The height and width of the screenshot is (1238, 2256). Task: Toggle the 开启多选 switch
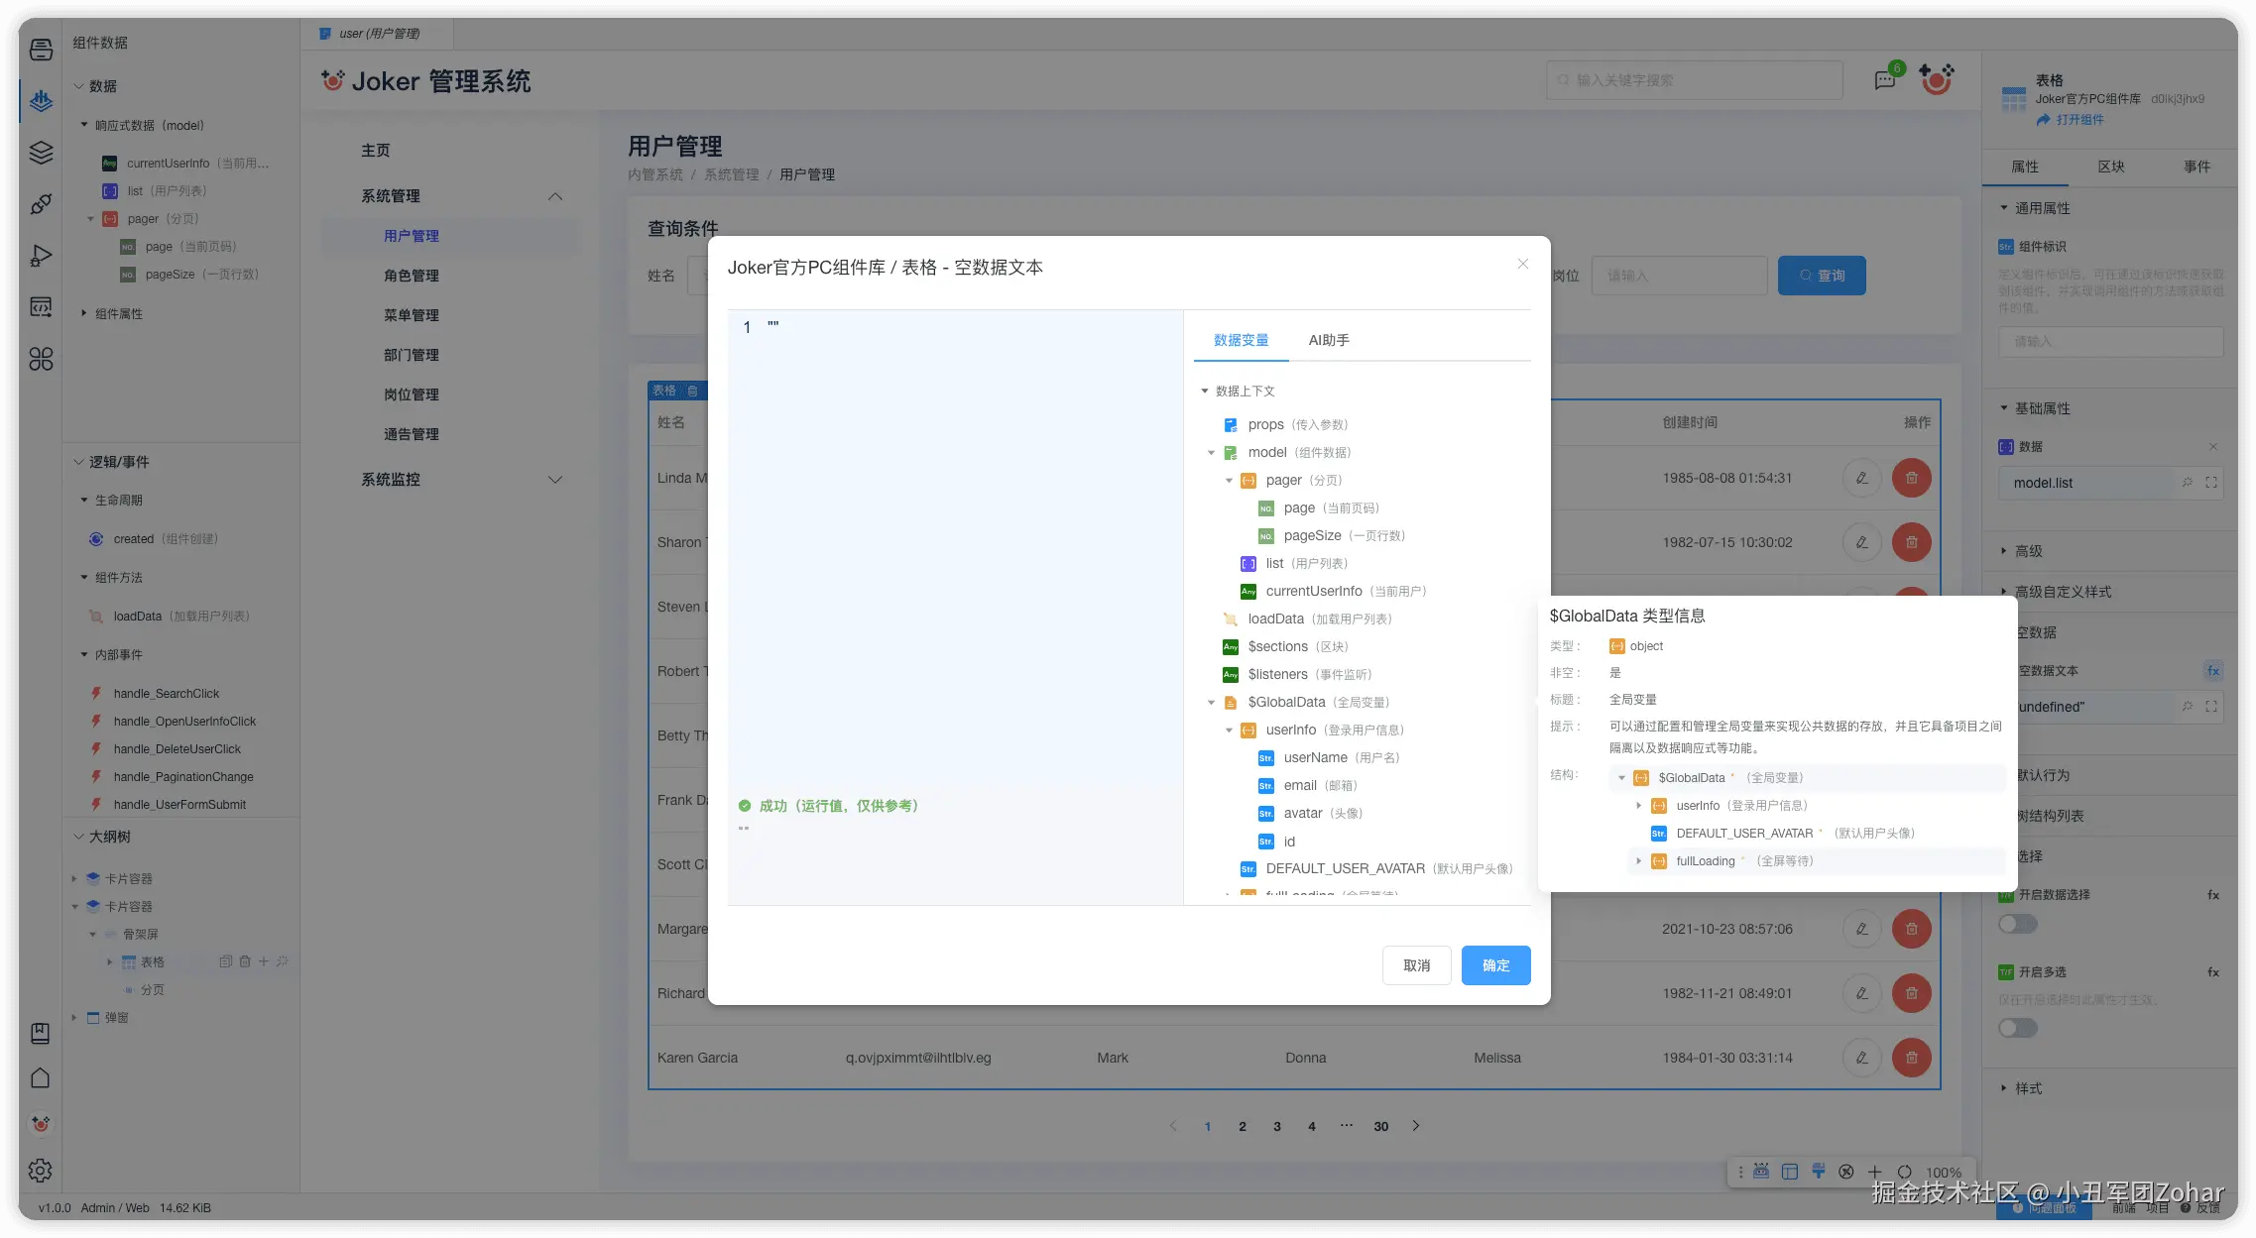pos(2017,1028)
